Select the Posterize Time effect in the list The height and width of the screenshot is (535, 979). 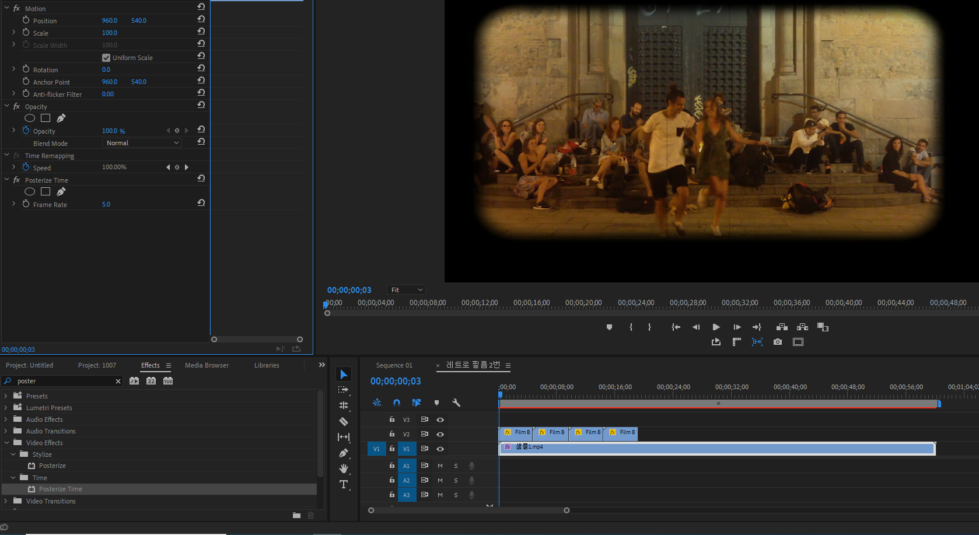coord(60,489)
